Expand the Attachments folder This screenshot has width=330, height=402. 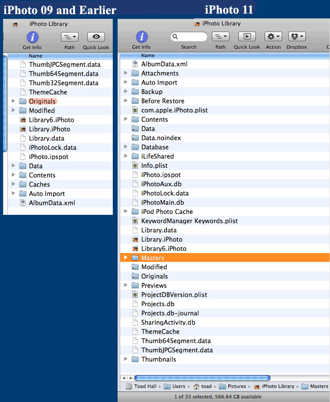tap(126, 73)
